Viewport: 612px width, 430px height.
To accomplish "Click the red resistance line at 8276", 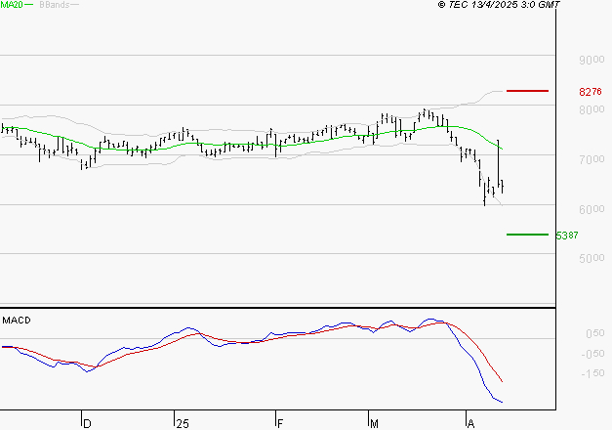I will pos(528,91).
